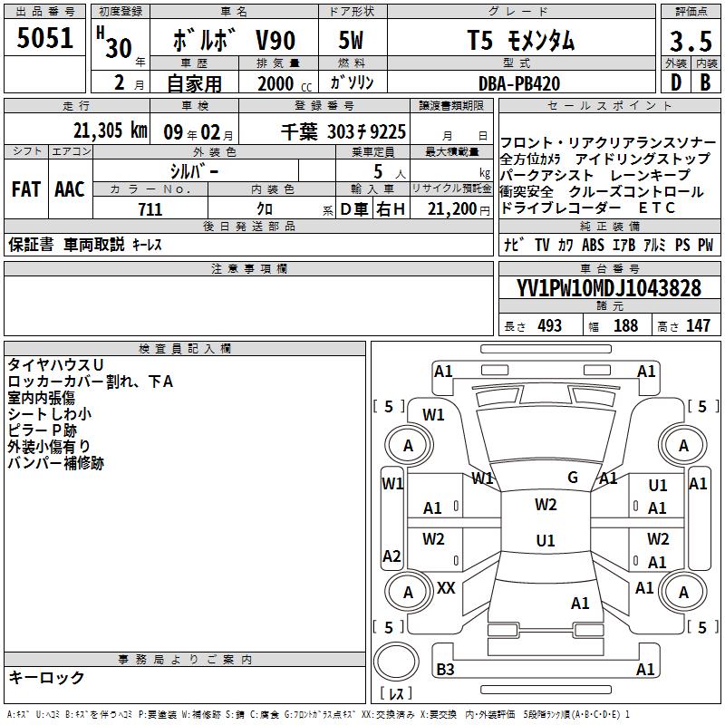This screenshot has width=725, height=725.
Task: Click the lot number 5051
Action: click(x=44, y=38)
